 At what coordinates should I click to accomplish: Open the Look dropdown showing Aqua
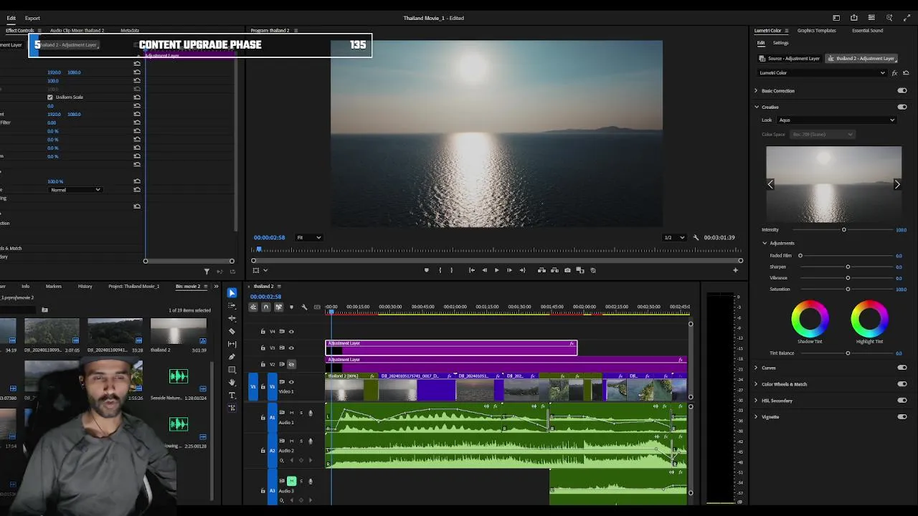(836, 120)
